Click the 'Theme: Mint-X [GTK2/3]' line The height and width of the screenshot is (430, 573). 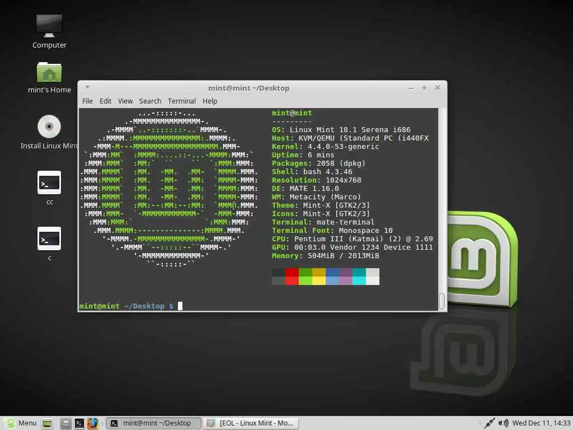[x=321, y=205]
